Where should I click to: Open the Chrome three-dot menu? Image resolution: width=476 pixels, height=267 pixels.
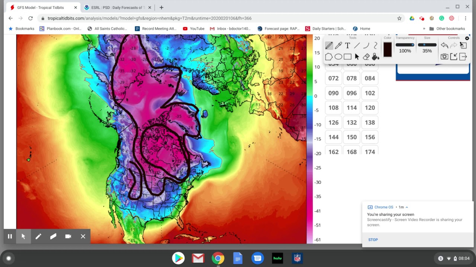click(466, 18)
